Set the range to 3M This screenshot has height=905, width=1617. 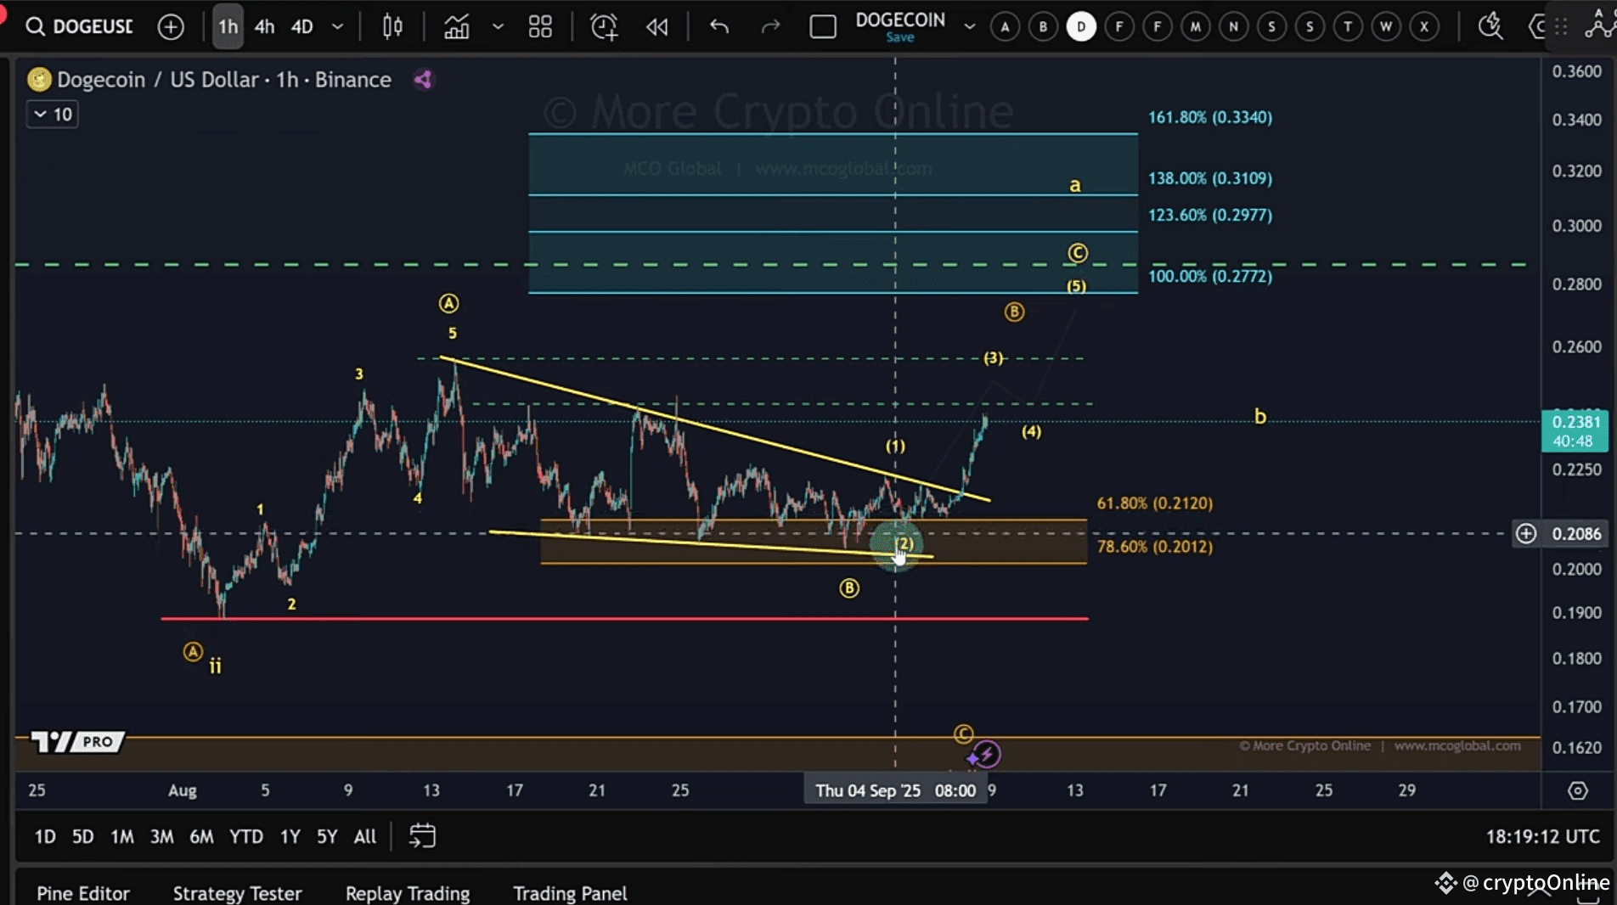[161, 836]
